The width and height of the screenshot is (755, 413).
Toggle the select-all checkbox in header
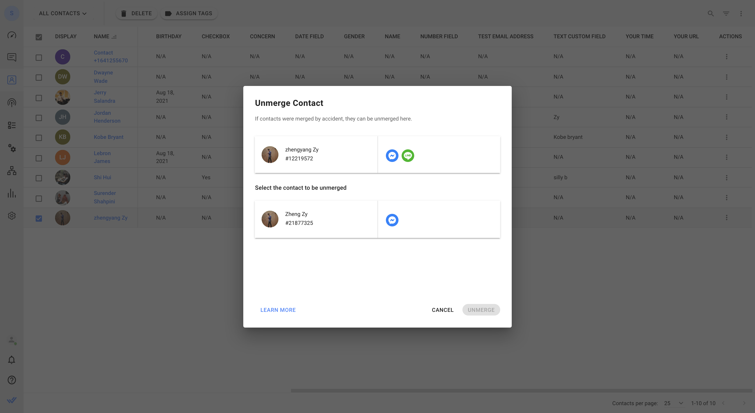(39, 37)
